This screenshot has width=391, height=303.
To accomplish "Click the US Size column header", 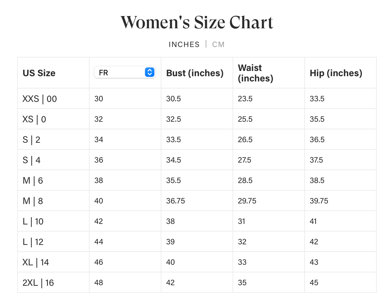I will pyautogui.click(x=39, y=73).
